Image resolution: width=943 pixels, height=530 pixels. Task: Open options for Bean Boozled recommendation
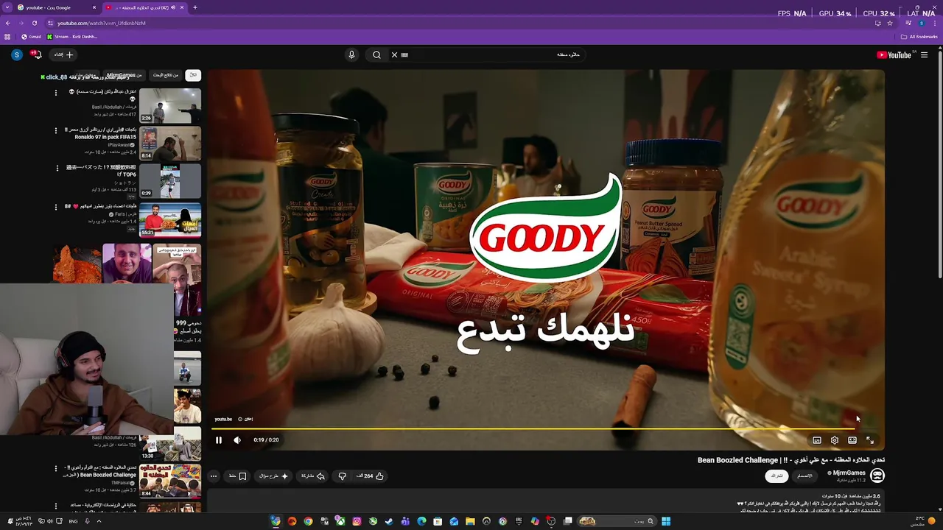click(x=55, y=468)
